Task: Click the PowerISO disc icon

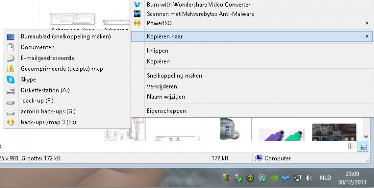Action: pos(137,23)
